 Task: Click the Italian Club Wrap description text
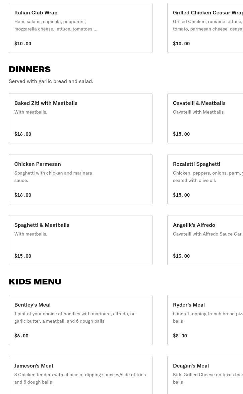(56, 25)
